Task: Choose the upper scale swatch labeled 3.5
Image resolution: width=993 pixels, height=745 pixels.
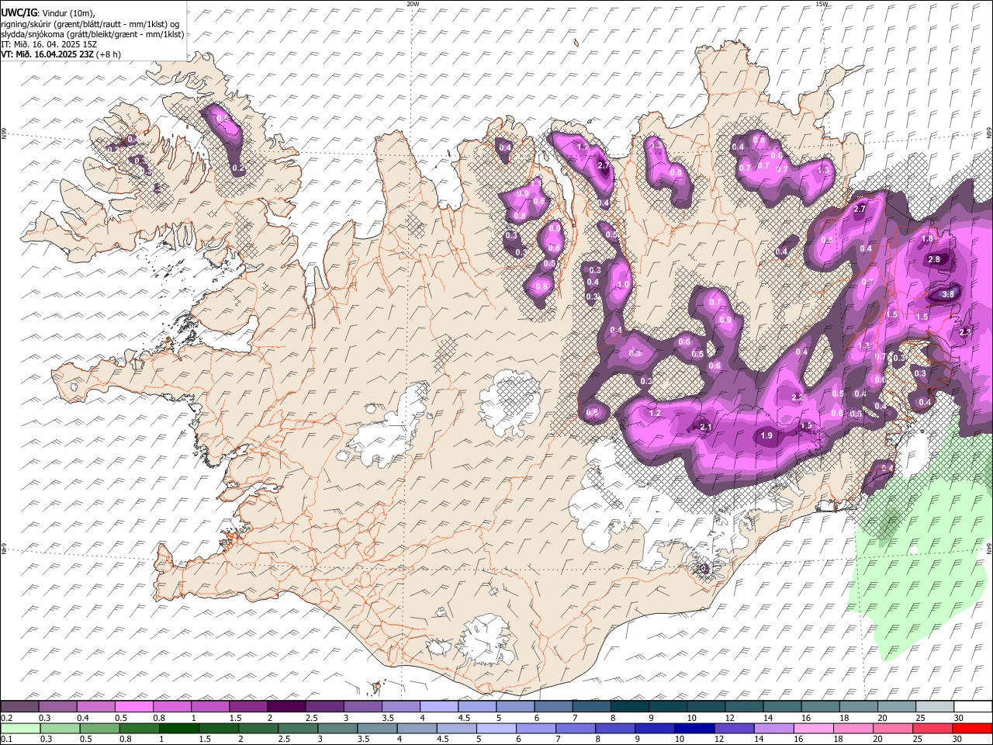Action: pos(400,707)
